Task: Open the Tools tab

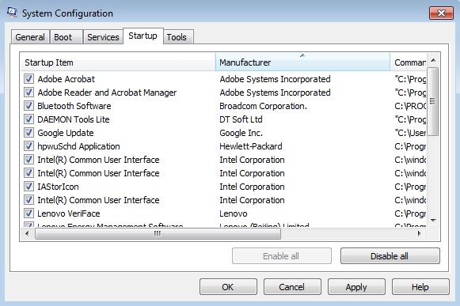Action: (178, 37)
